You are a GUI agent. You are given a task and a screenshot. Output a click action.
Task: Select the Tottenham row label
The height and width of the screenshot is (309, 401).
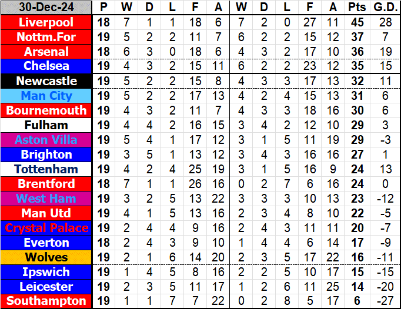[x=46, y=169]
